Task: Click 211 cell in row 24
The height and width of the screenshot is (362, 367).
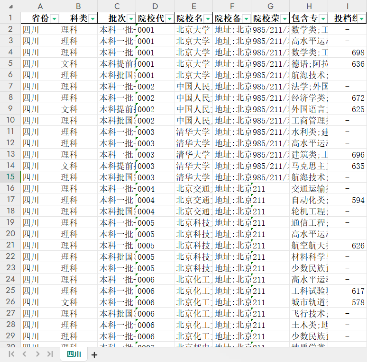Action: (x=270, y=279)
